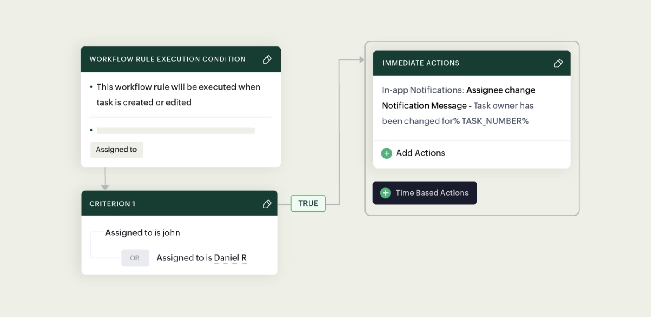Click the Workflow Rule Execution Condition header

coord(167,59)
